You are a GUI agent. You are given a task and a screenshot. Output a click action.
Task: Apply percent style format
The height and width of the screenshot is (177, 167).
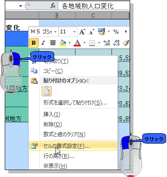point(116,32)
